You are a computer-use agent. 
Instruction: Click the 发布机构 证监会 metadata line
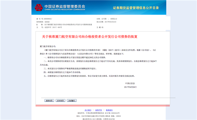[x=43, y=22]
